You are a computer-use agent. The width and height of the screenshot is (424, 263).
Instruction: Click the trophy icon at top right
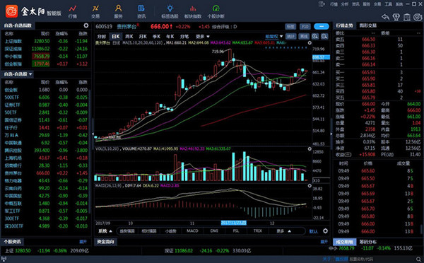pos(396,17)
